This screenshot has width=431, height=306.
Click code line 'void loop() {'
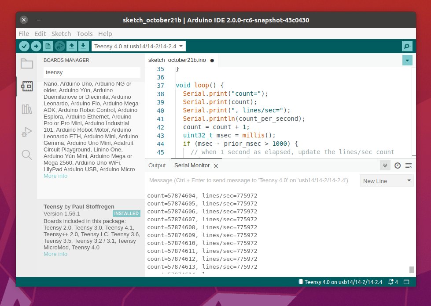(199, 85)
